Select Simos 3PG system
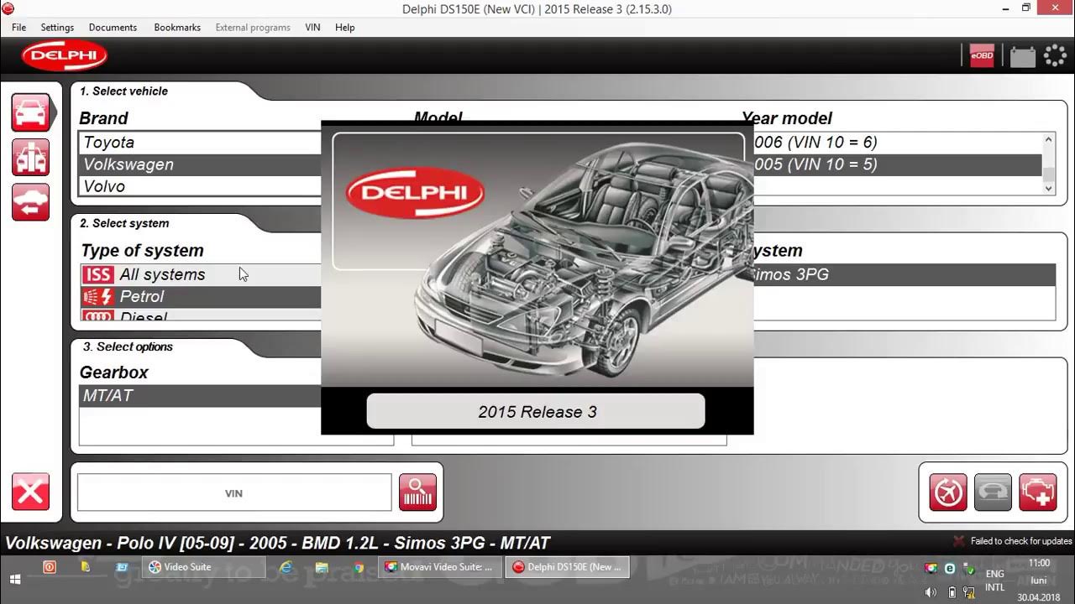1075x604 pixels. (904, 274)
